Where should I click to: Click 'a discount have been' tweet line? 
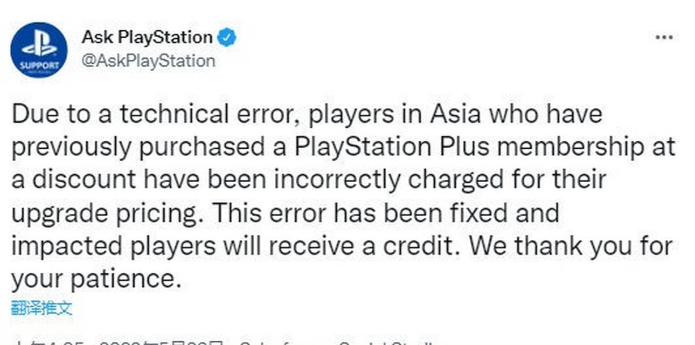[x=139, y=180]
